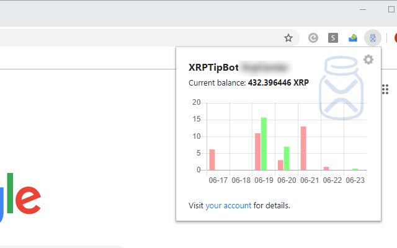The width and height of the screenshot is (397, 248).
Task: Select the small green bar for 06-23
Action: pos(355,169)
